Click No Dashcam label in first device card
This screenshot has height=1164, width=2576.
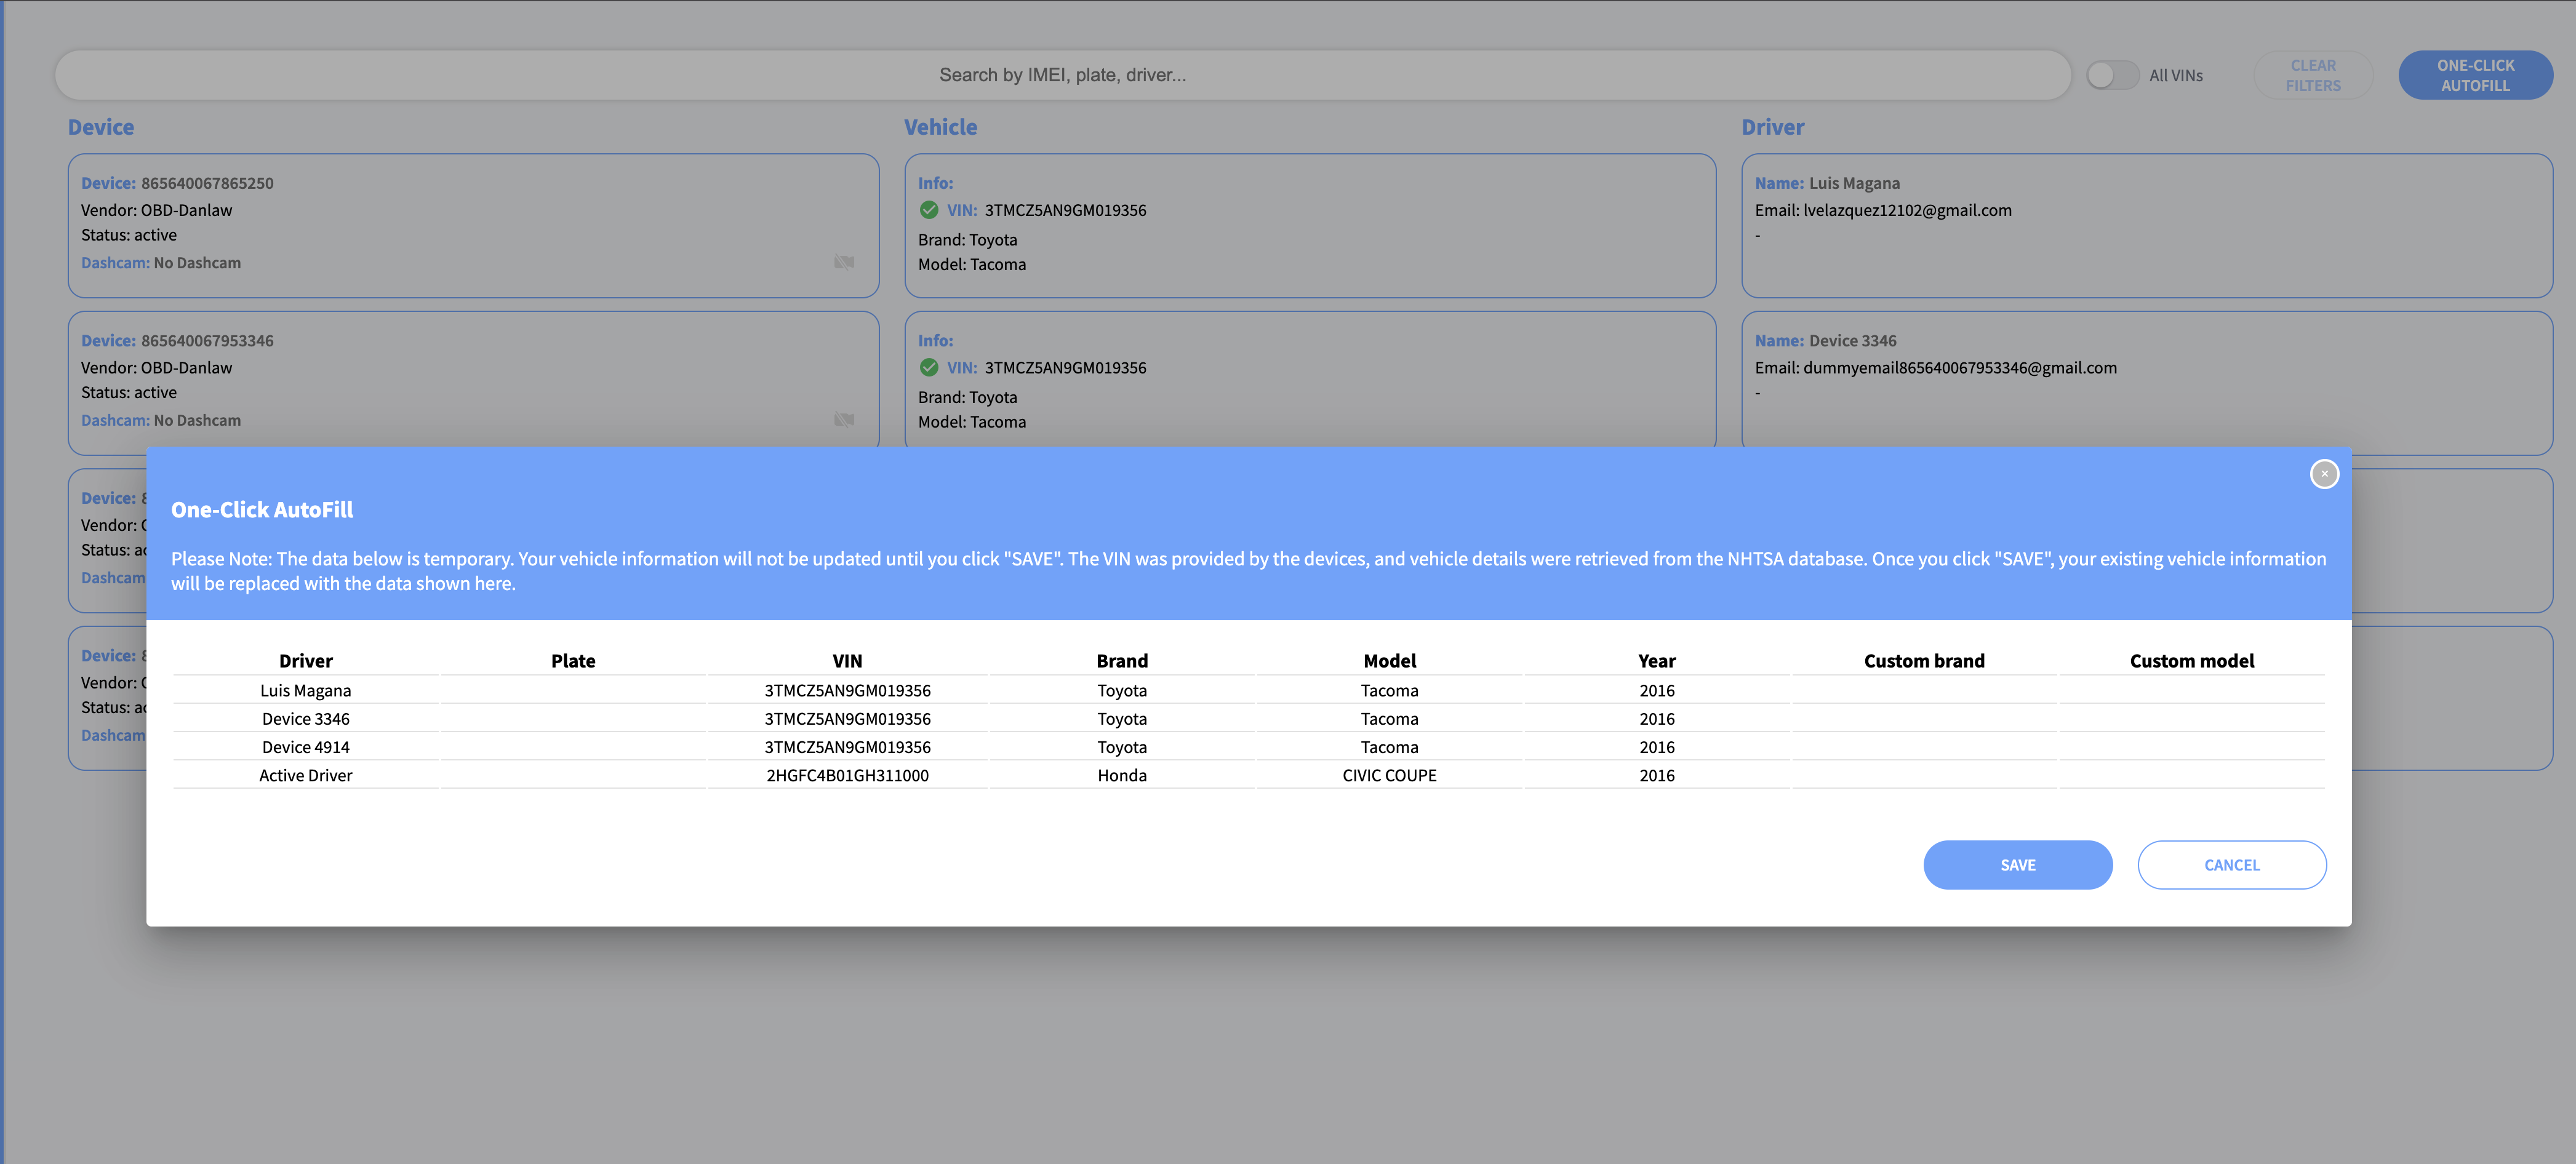(197, 263)
